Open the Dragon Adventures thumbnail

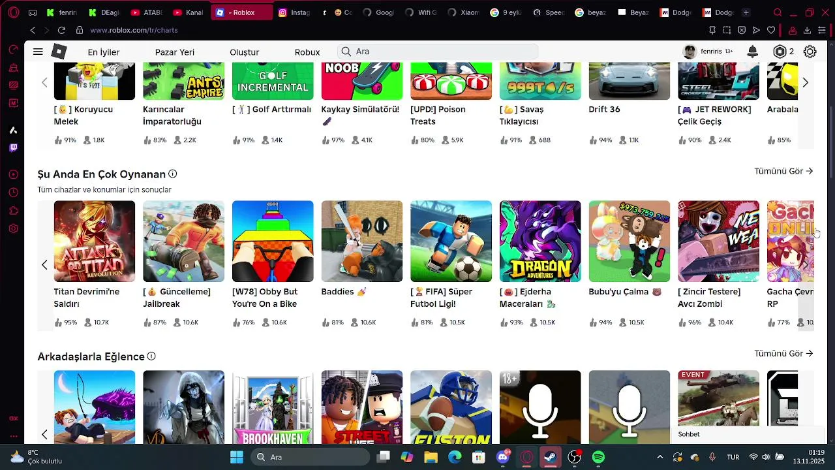click(540, 242)
